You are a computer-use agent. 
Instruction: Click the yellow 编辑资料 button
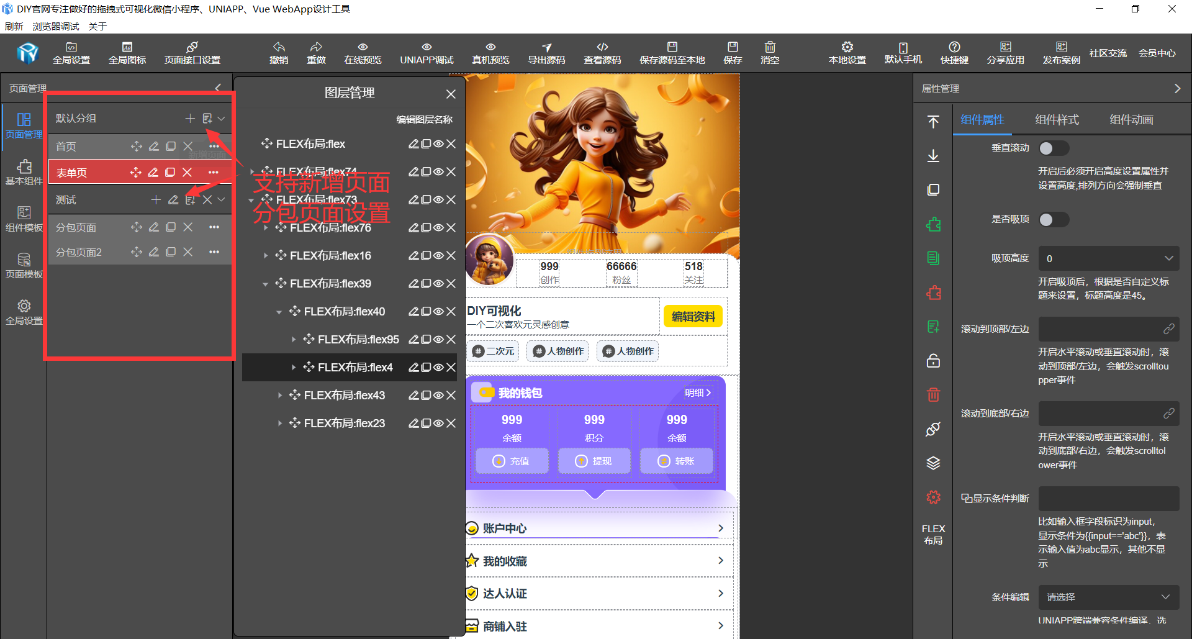point(693,316)
